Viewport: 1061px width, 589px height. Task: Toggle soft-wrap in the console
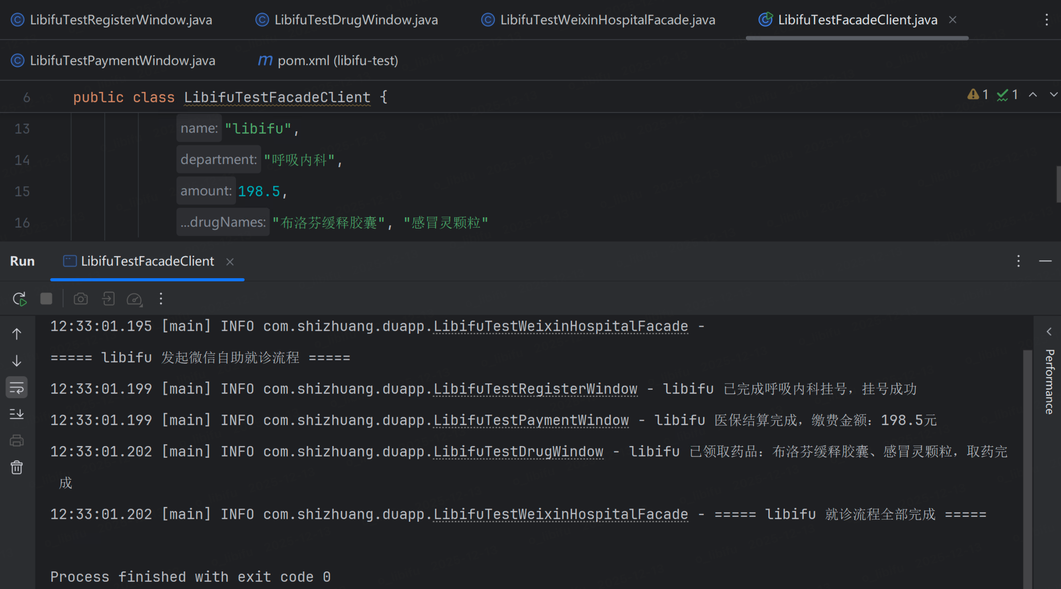(x=16, y=387)
